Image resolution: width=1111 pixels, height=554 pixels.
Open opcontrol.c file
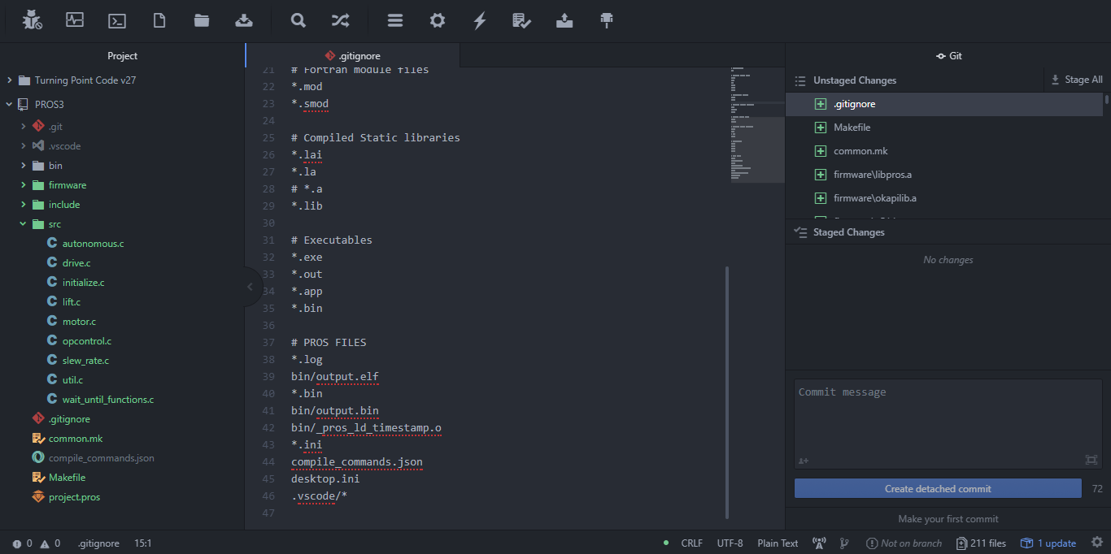(87, 341)
